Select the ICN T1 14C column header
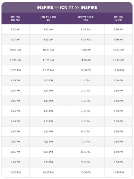 (x=86, y=18)
